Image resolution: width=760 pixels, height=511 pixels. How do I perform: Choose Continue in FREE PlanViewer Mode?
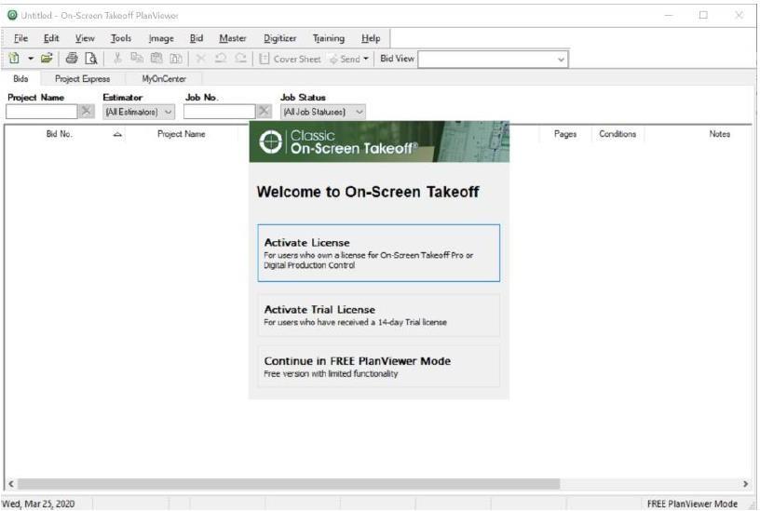click(378, 366)
